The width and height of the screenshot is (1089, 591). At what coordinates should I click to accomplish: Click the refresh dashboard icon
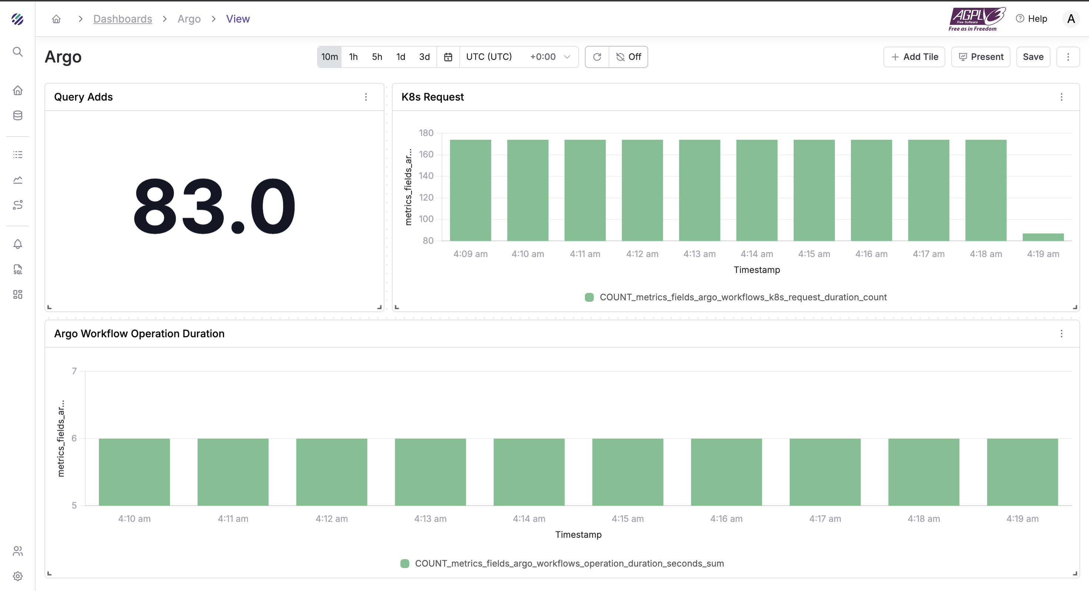tap(597, 57)
